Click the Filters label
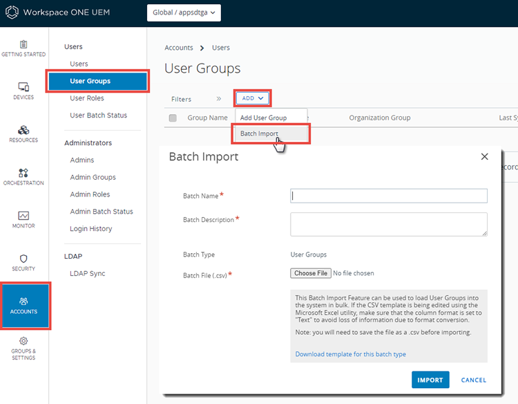This screenshot has width=518, height=404. pos(181,99)
